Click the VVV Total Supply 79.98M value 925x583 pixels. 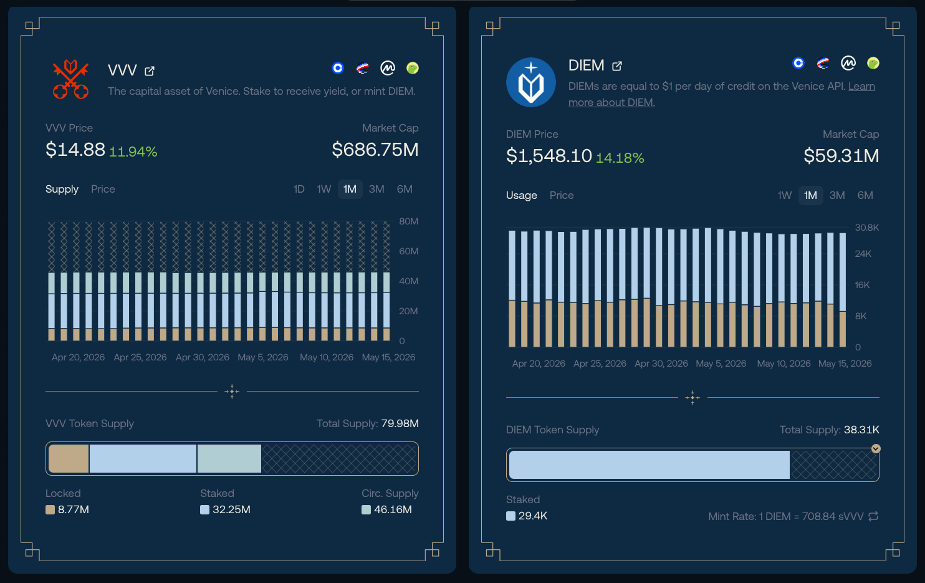click(x=400, y=423)
